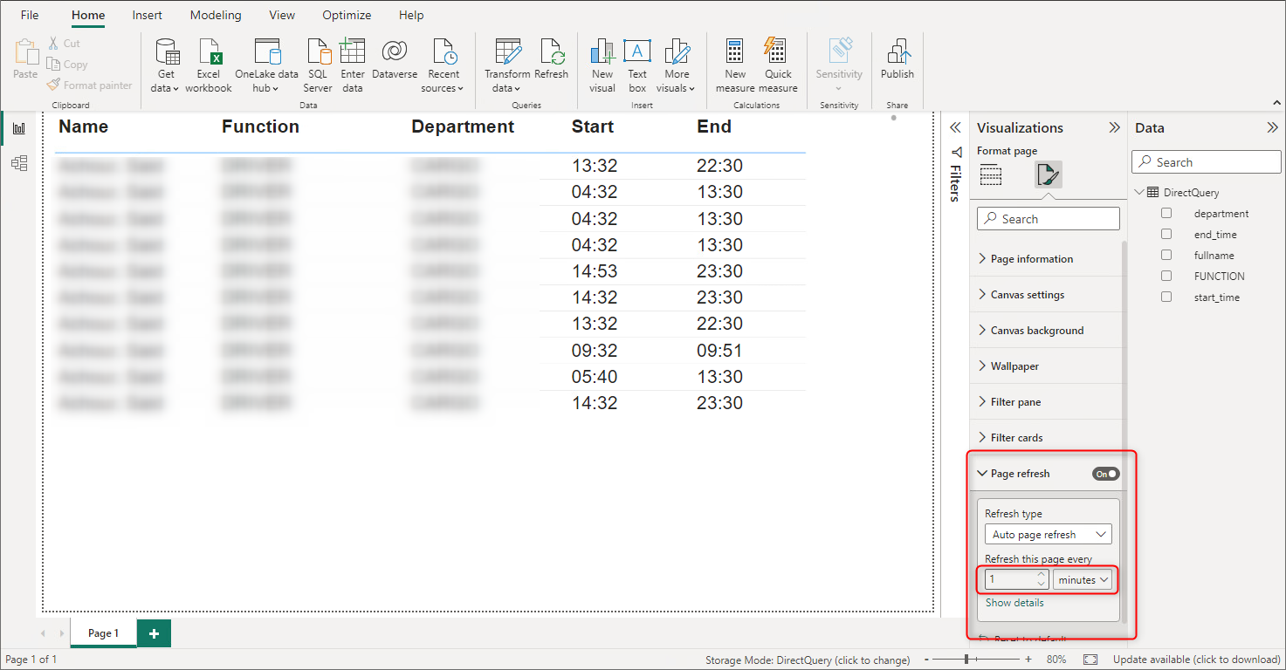Click zoom in plus button
1286x670 pixels.
(x=1028, y=660)
